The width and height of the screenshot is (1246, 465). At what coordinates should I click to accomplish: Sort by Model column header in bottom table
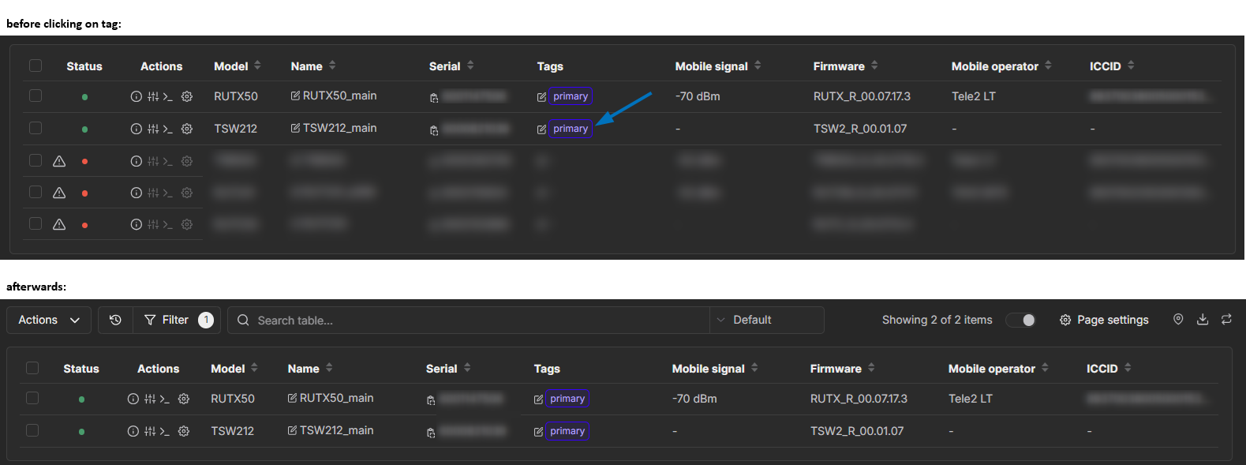coord(254,368)
